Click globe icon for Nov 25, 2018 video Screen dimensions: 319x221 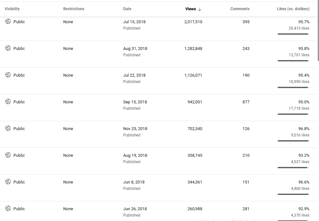tap(8, 128)
